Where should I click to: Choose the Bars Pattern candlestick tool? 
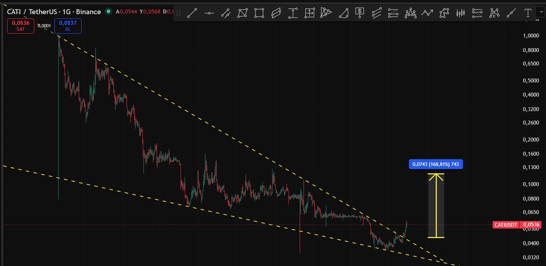(x=460, y=13)
